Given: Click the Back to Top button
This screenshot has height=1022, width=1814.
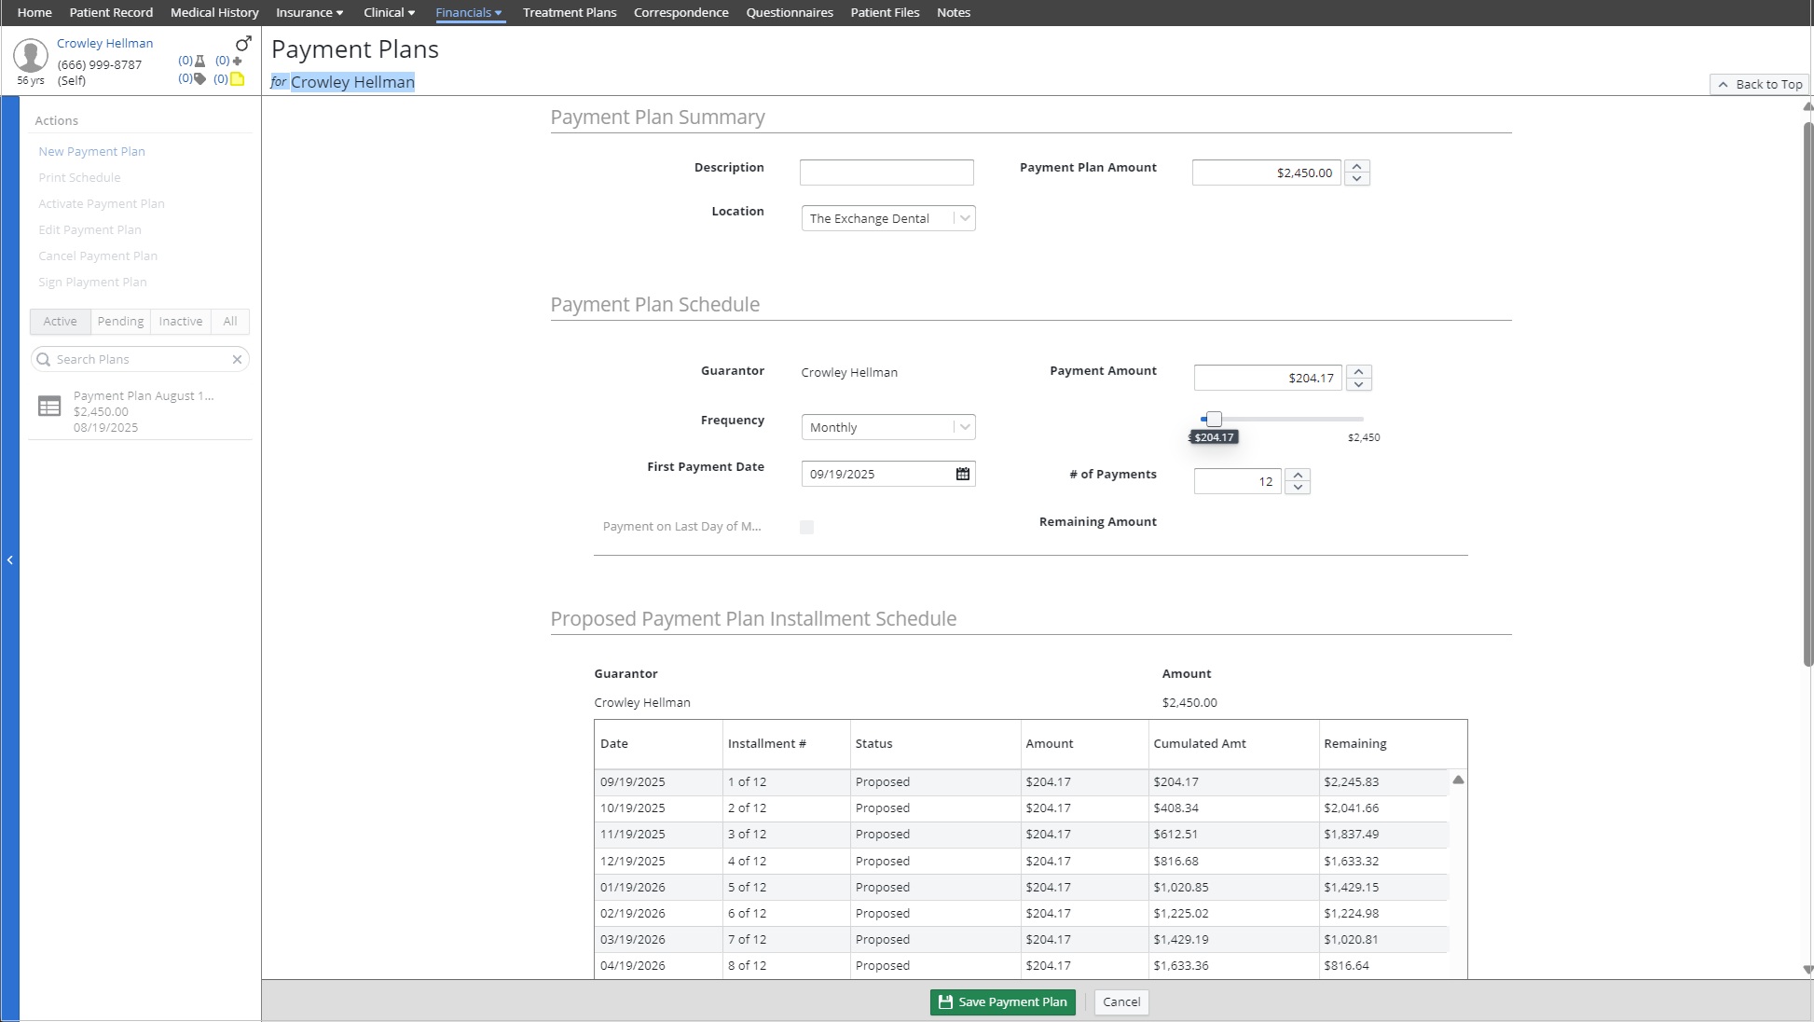Looking at the screenshot, I should [x=1759, y=84].
